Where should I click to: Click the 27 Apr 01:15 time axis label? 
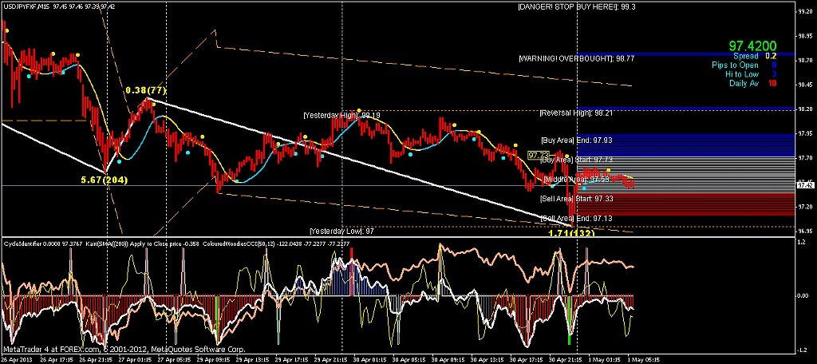[x=133, y=359]
